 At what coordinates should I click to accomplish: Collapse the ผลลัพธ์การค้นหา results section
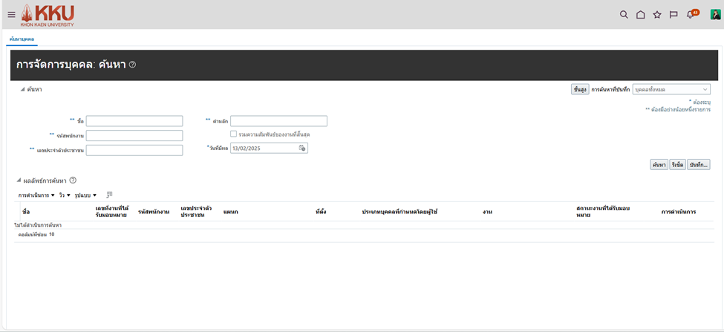click(x=20, y=180)
